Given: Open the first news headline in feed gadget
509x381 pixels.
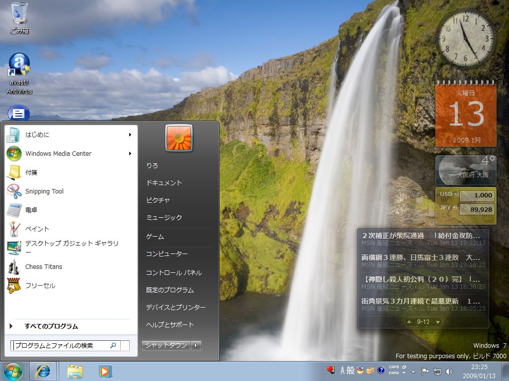Looking at the screenshot, I should 421,236.
